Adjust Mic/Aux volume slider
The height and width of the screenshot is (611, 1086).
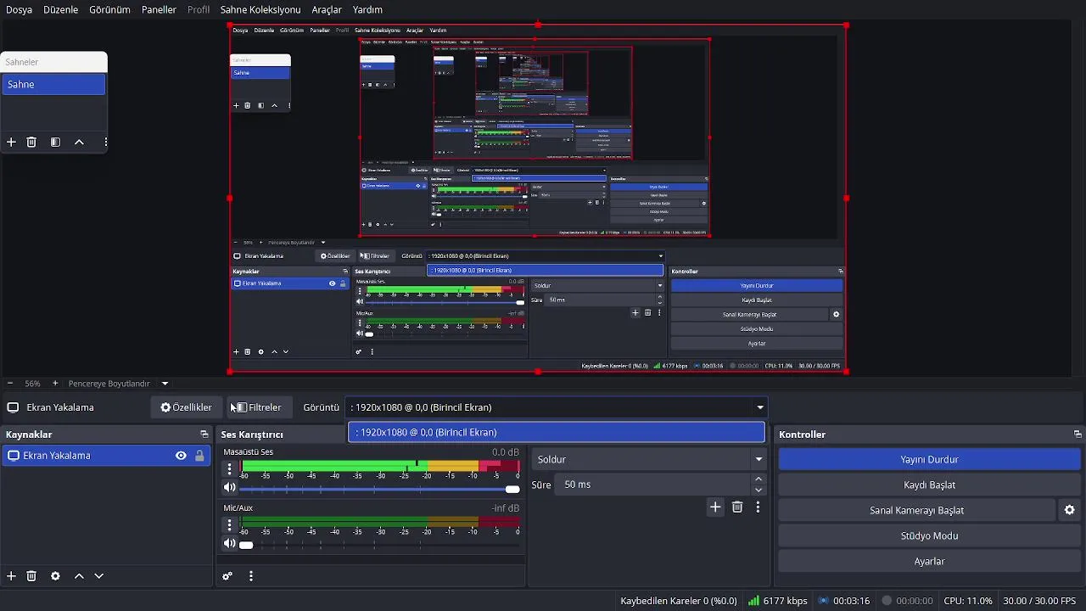[379, 545]
